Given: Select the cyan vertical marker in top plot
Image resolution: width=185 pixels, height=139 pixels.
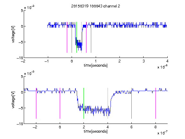Looking at the screenshot, I should point(81,37).
